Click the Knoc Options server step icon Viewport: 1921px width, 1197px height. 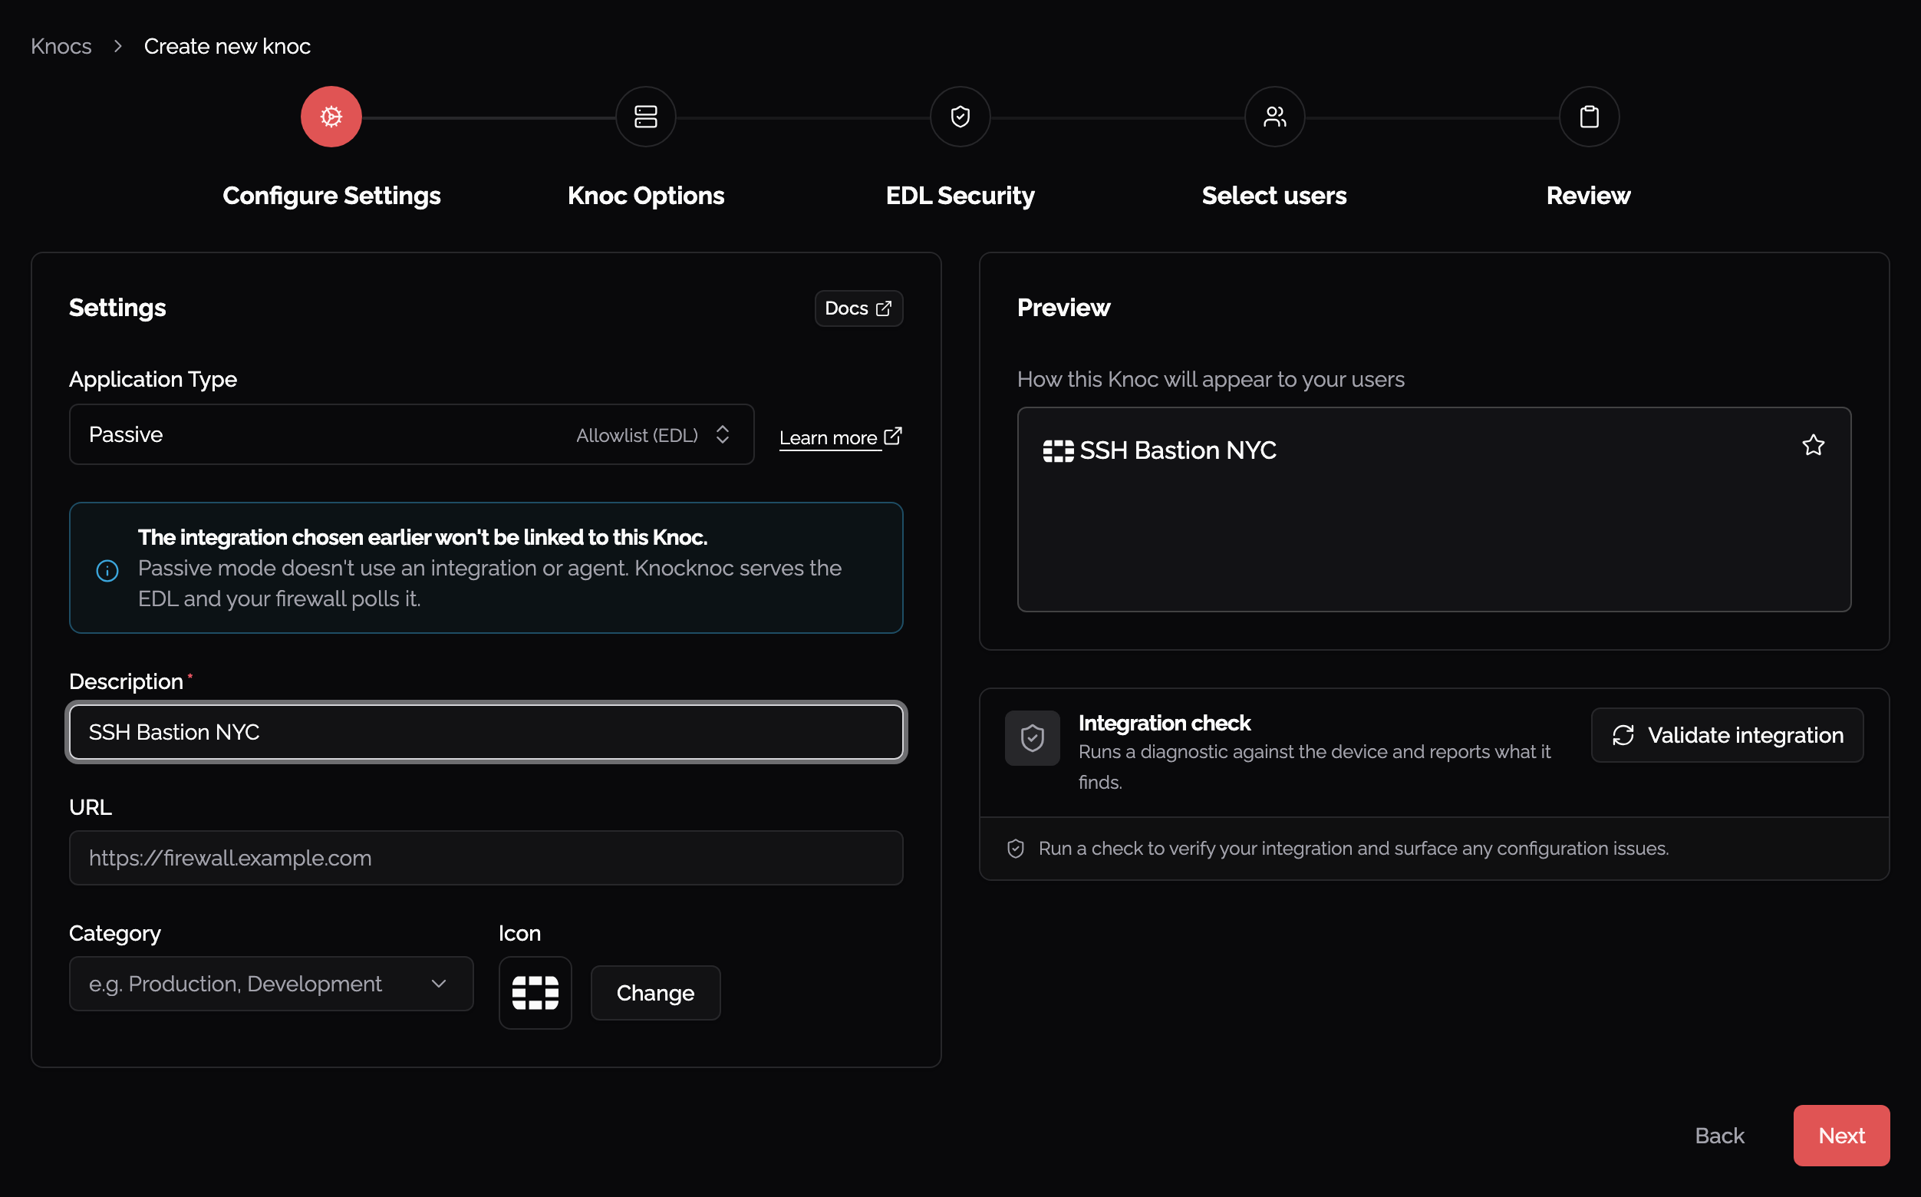pos(645,117)
